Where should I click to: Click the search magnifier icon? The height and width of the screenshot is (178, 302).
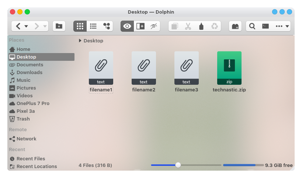pos(252,26)
